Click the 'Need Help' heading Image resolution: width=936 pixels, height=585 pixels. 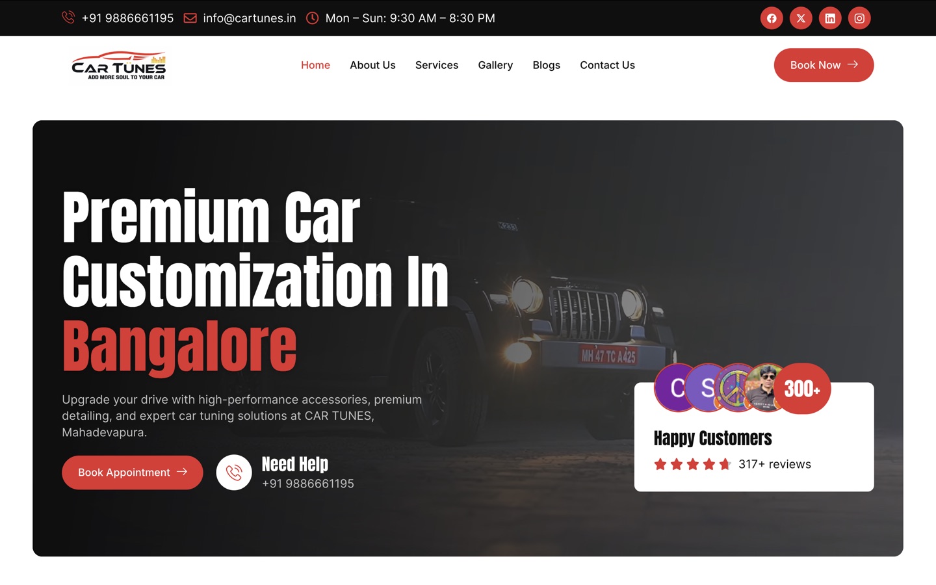coord(295,464)
